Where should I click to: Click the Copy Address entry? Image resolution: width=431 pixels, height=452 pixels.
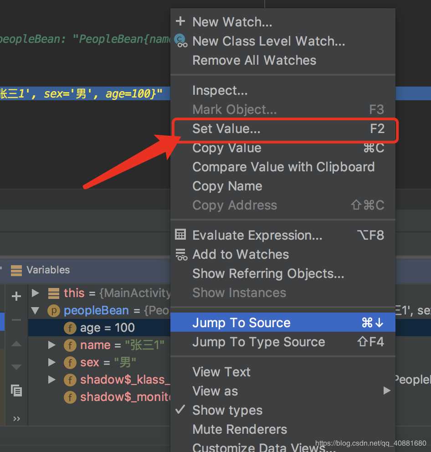pos(282,205)
